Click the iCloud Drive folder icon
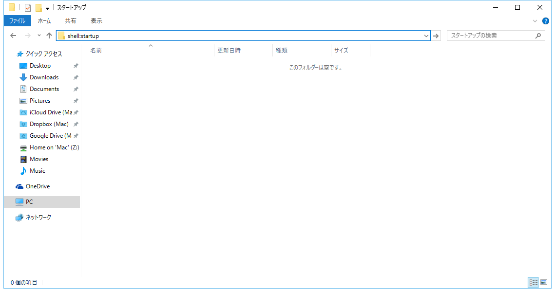 point(23,112)
